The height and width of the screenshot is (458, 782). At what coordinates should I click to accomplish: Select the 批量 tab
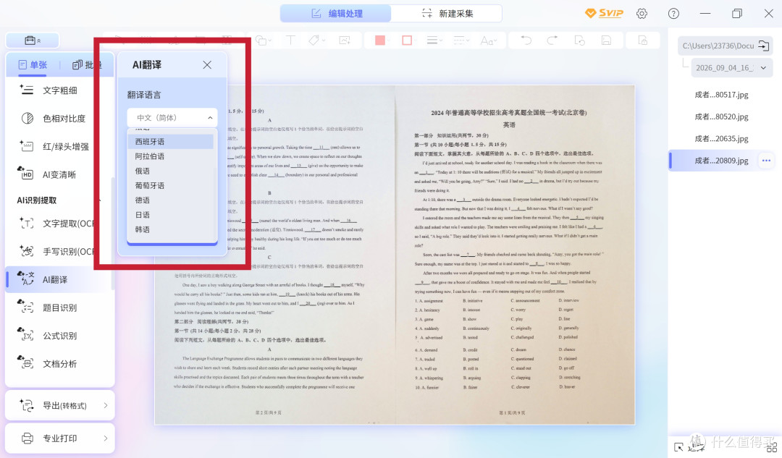[x=87, y=65]
